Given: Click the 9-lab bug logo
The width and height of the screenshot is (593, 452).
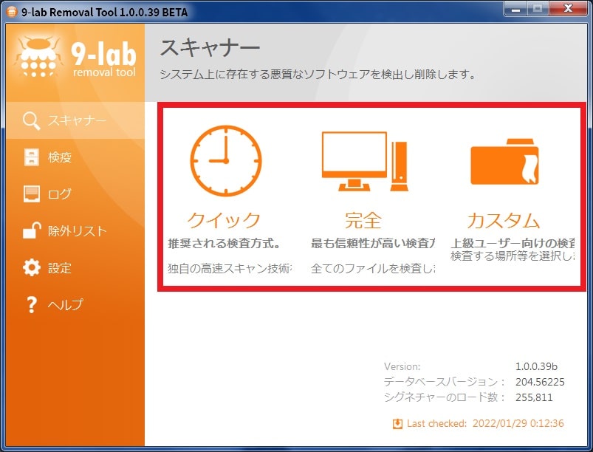Looking at the screenshot, I should coord(38,57).
